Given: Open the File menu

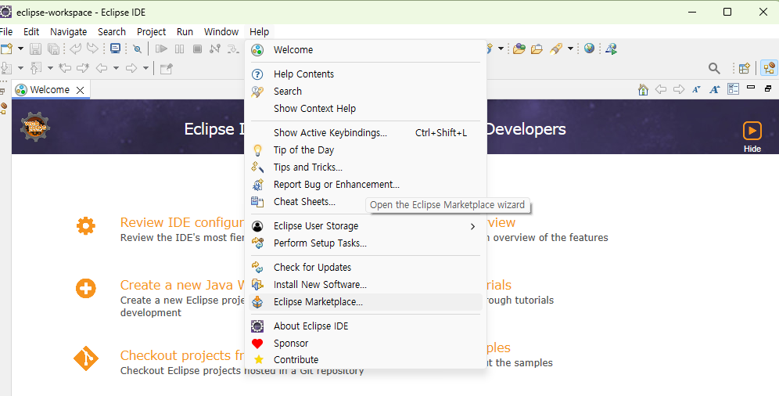Looking at the screenshot, I should (x=6, y=32).
